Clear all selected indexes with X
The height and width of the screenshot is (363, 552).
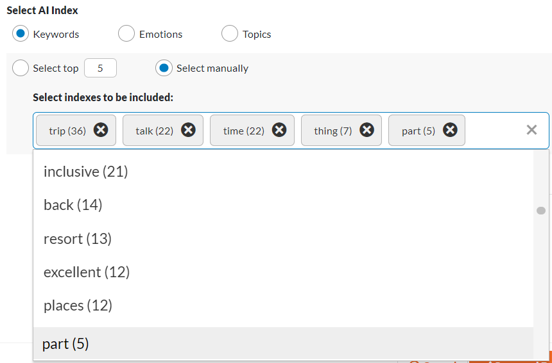click(x=531, y=130)
